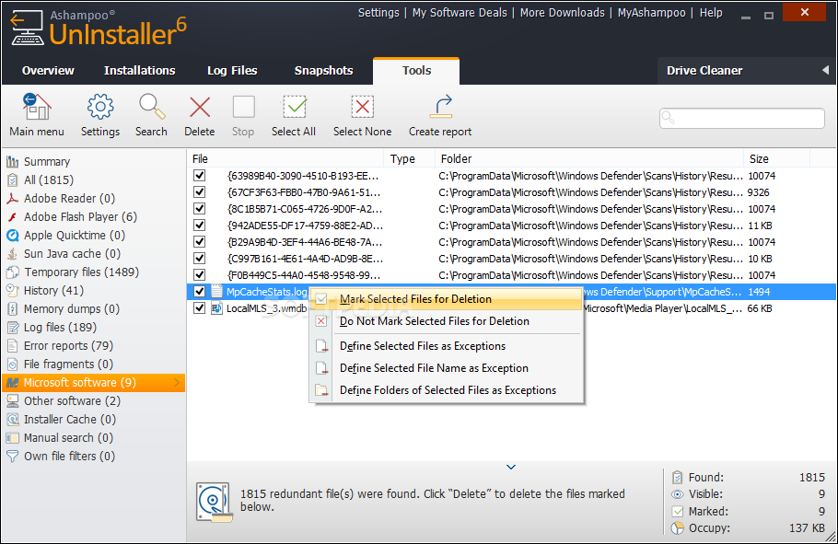Expand the Microsoft software row chevron

coord(177,383)
